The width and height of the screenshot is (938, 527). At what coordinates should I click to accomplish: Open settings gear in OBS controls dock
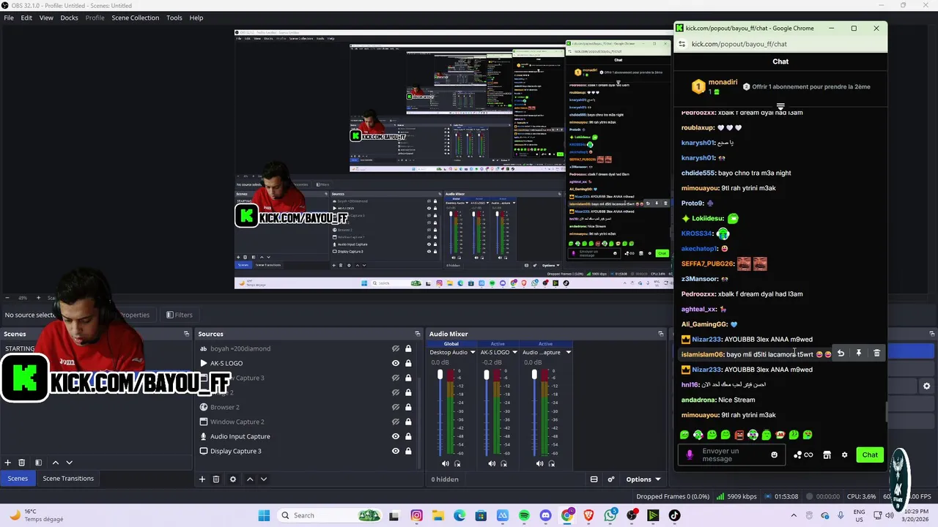pos(926,386)
